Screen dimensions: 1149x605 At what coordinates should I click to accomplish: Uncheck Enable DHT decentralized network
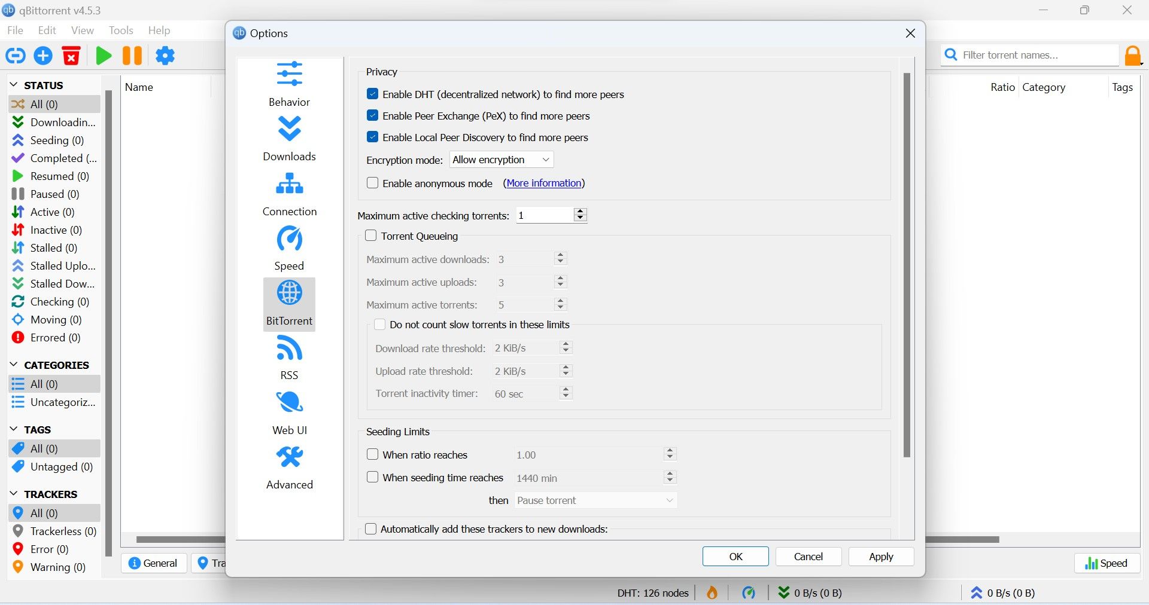pyautogui.click(x=372, y=94)
